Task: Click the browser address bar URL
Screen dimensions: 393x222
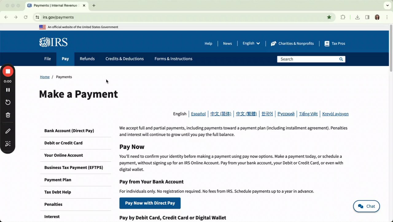Action: (58, 17)
